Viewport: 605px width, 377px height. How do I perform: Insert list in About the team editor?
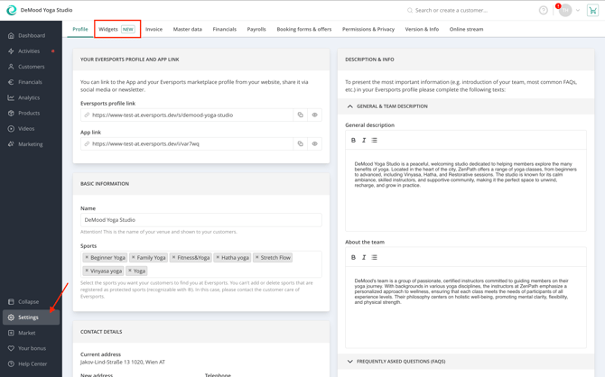[374, 258]
